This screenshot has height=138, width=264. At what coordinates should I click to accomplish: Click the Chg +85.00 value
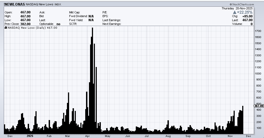[247, 16]
